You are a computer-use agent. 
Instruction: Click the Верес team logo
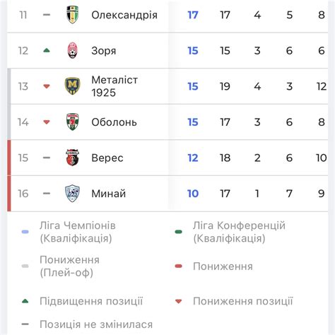tap(72, 158)
